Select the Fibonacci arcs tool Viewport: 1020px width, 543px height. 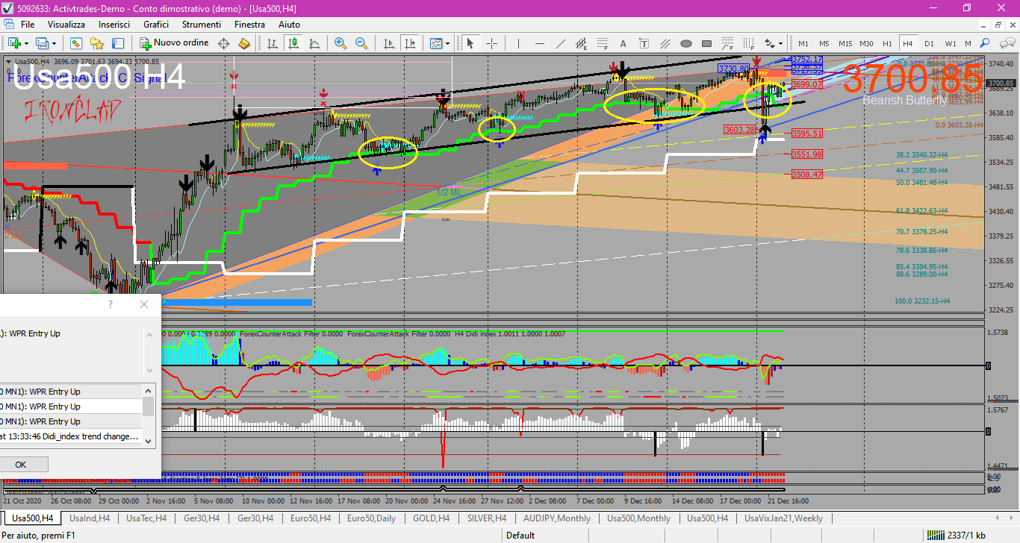pyautogui.click(x=728, y=43)
